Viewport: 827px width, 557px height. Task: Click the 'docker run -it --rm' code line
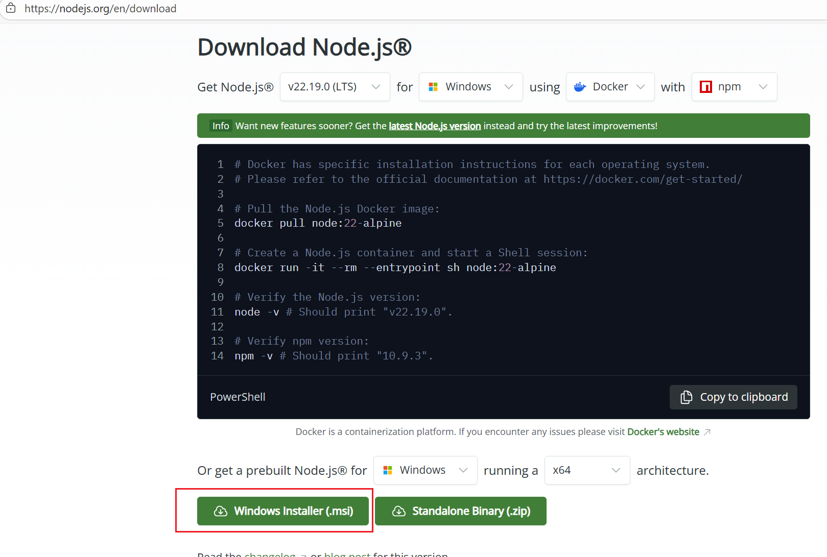[x=395, y=268]
